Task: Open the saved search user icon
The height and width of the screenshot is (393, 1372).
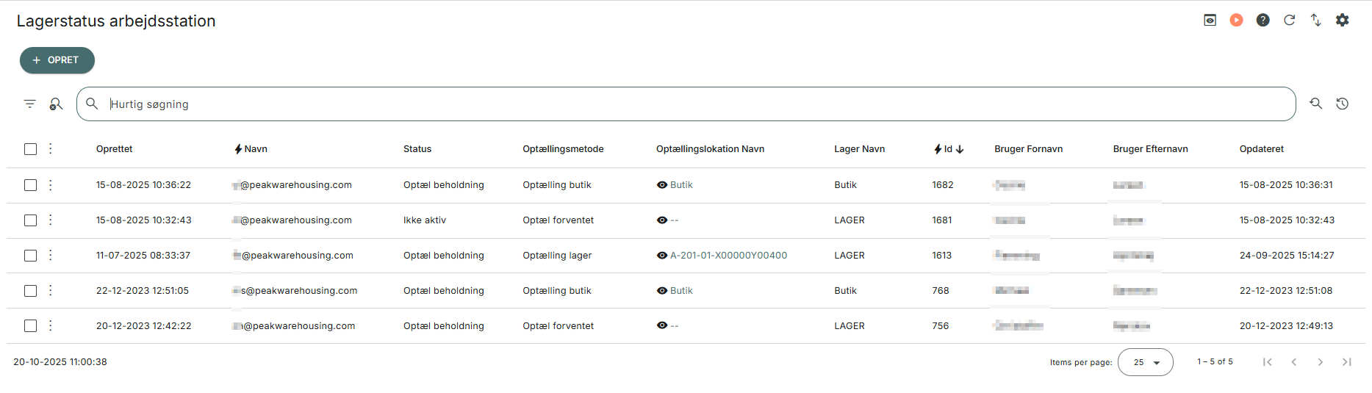Action: [x=56, y=104]
